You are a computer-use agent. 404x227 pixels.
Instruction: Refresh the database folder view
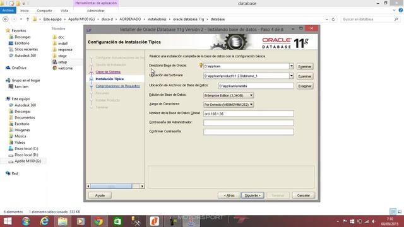333,20
